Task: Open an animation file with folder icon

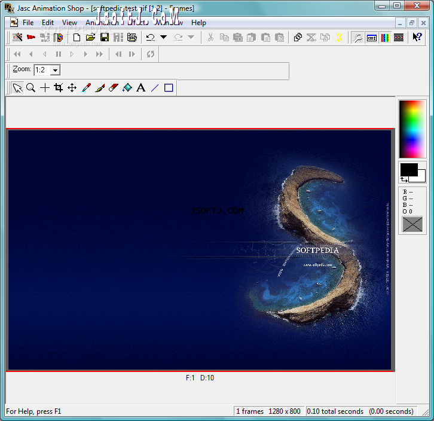Action: point(90,37)
